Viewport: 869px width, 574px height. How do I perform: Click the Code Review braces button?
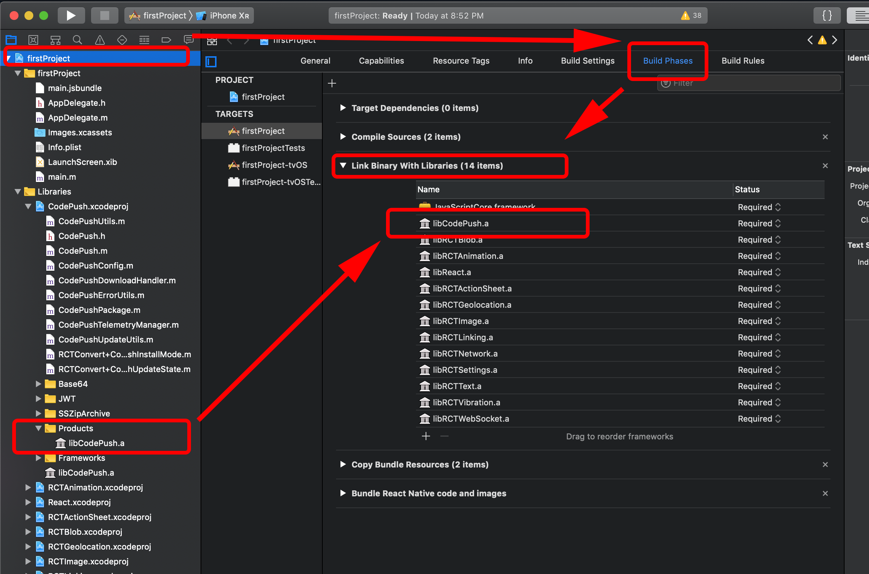click(x=827, y=16)
